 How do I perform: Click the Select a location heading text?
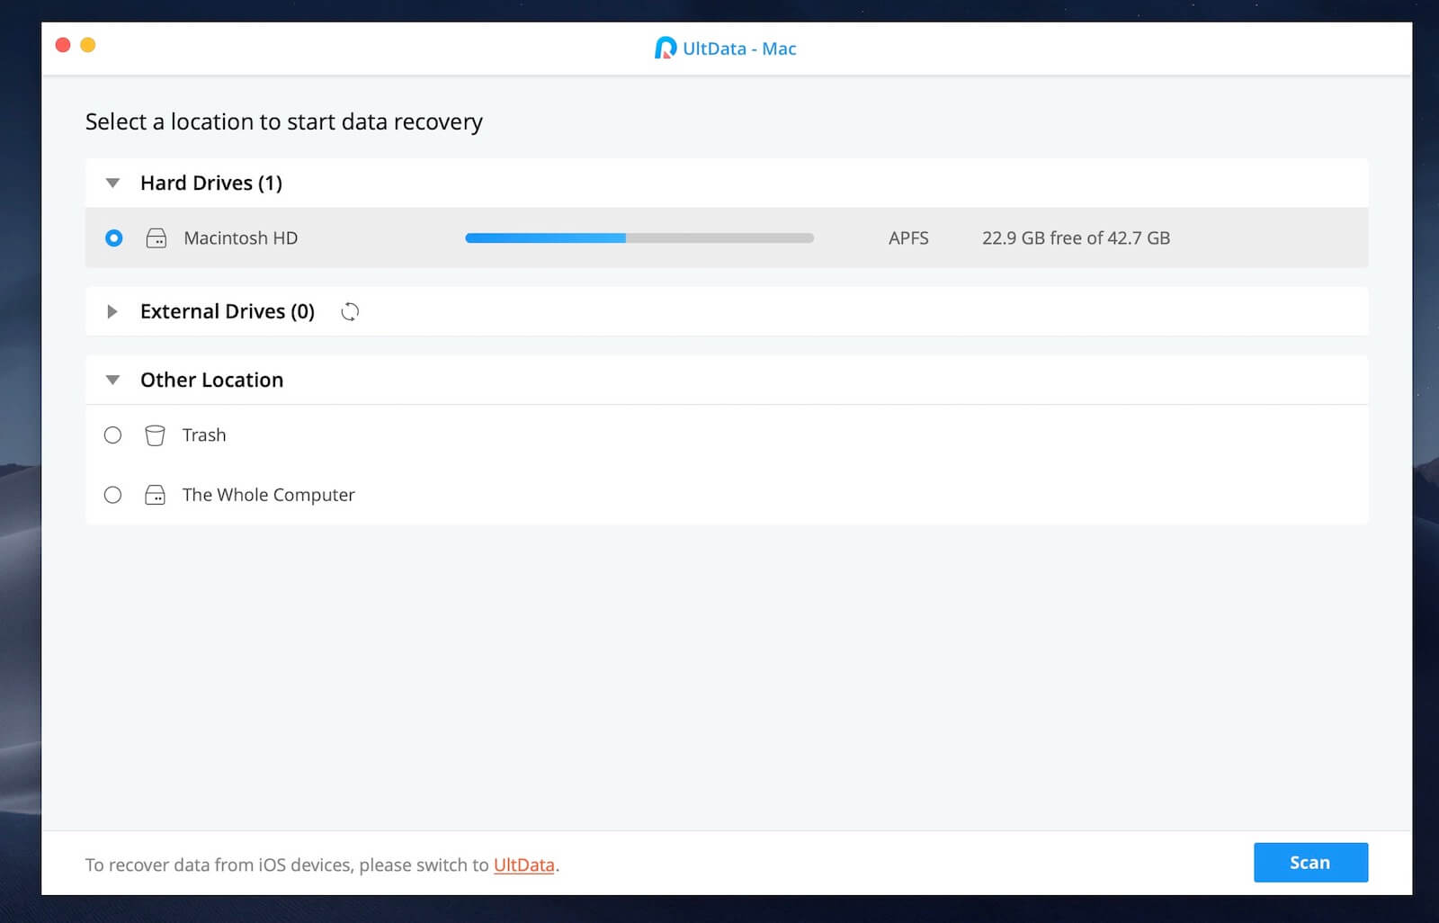pos(284,121)
